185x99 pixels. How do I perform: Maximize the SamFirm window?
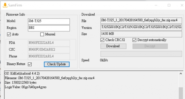(169, 5)
